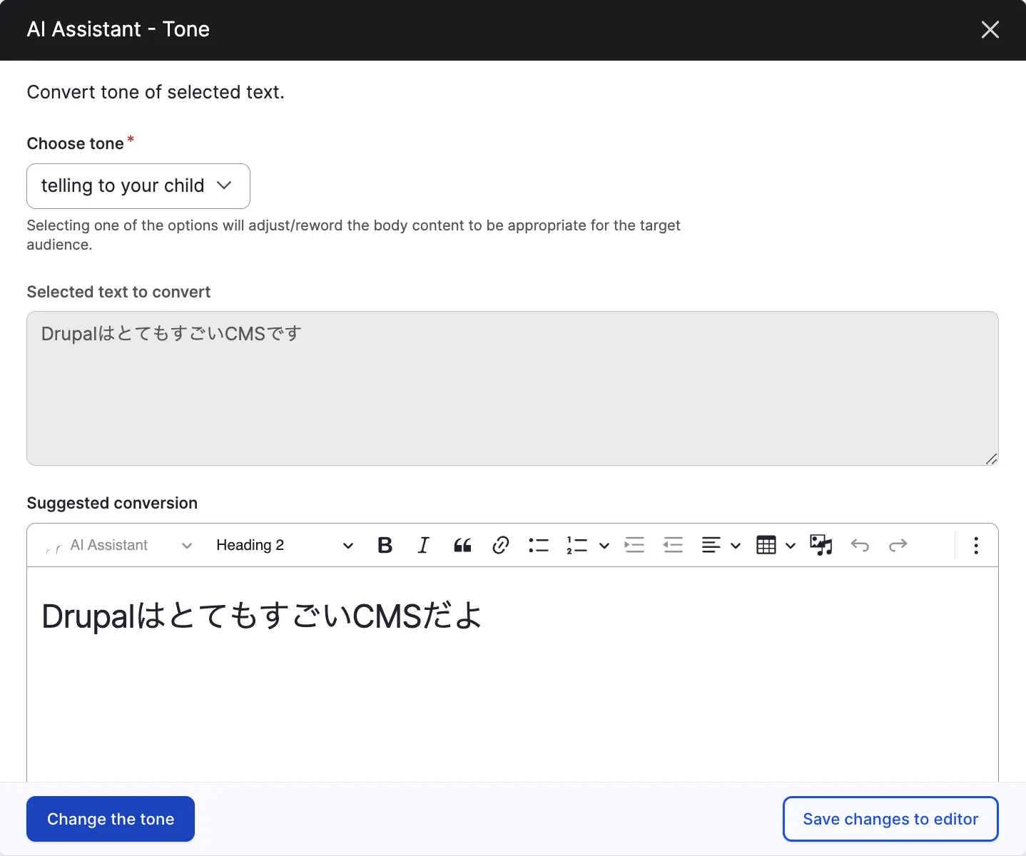This screenshot has width=1026, height=856.
Task: Click the undo arrow in the toolbar
Action: [860, 546]
